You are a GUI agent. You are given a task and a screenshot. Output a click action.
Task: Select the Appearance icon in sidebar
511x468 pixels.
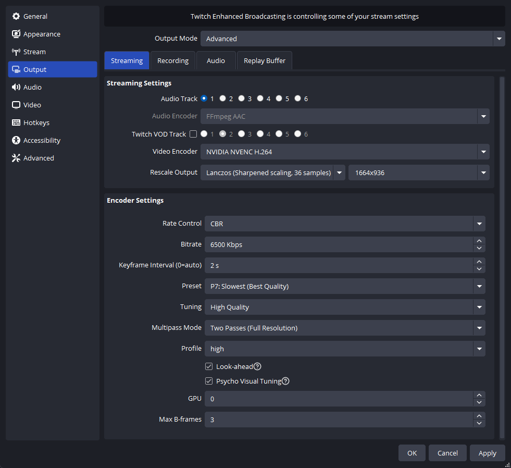click(16, 34)
